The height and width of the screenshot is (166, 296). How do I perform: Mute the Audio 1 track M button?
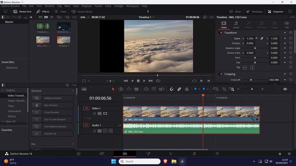[111, 131]
